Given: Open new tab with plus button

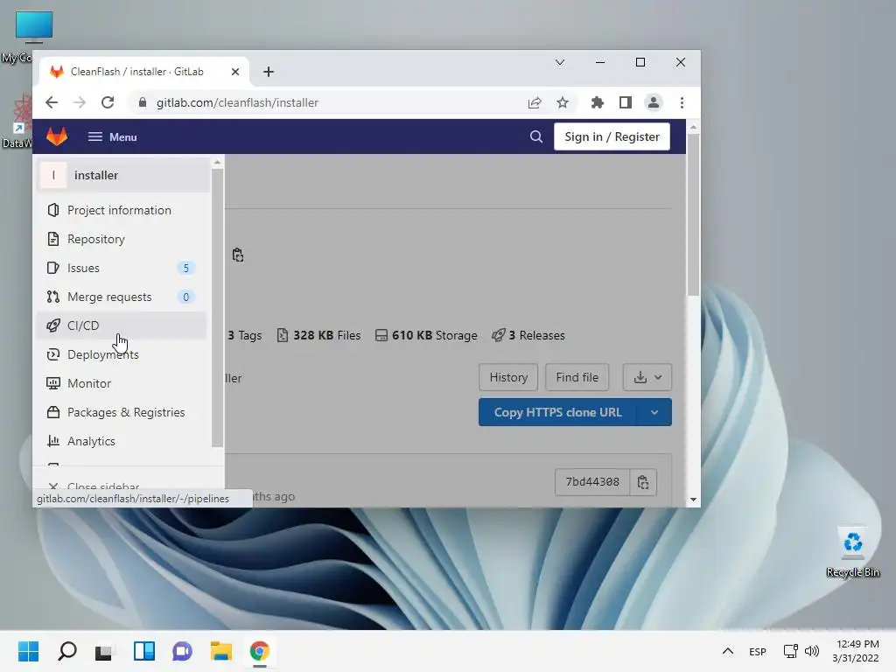Looking at the screenshot, I should (269, 72).
